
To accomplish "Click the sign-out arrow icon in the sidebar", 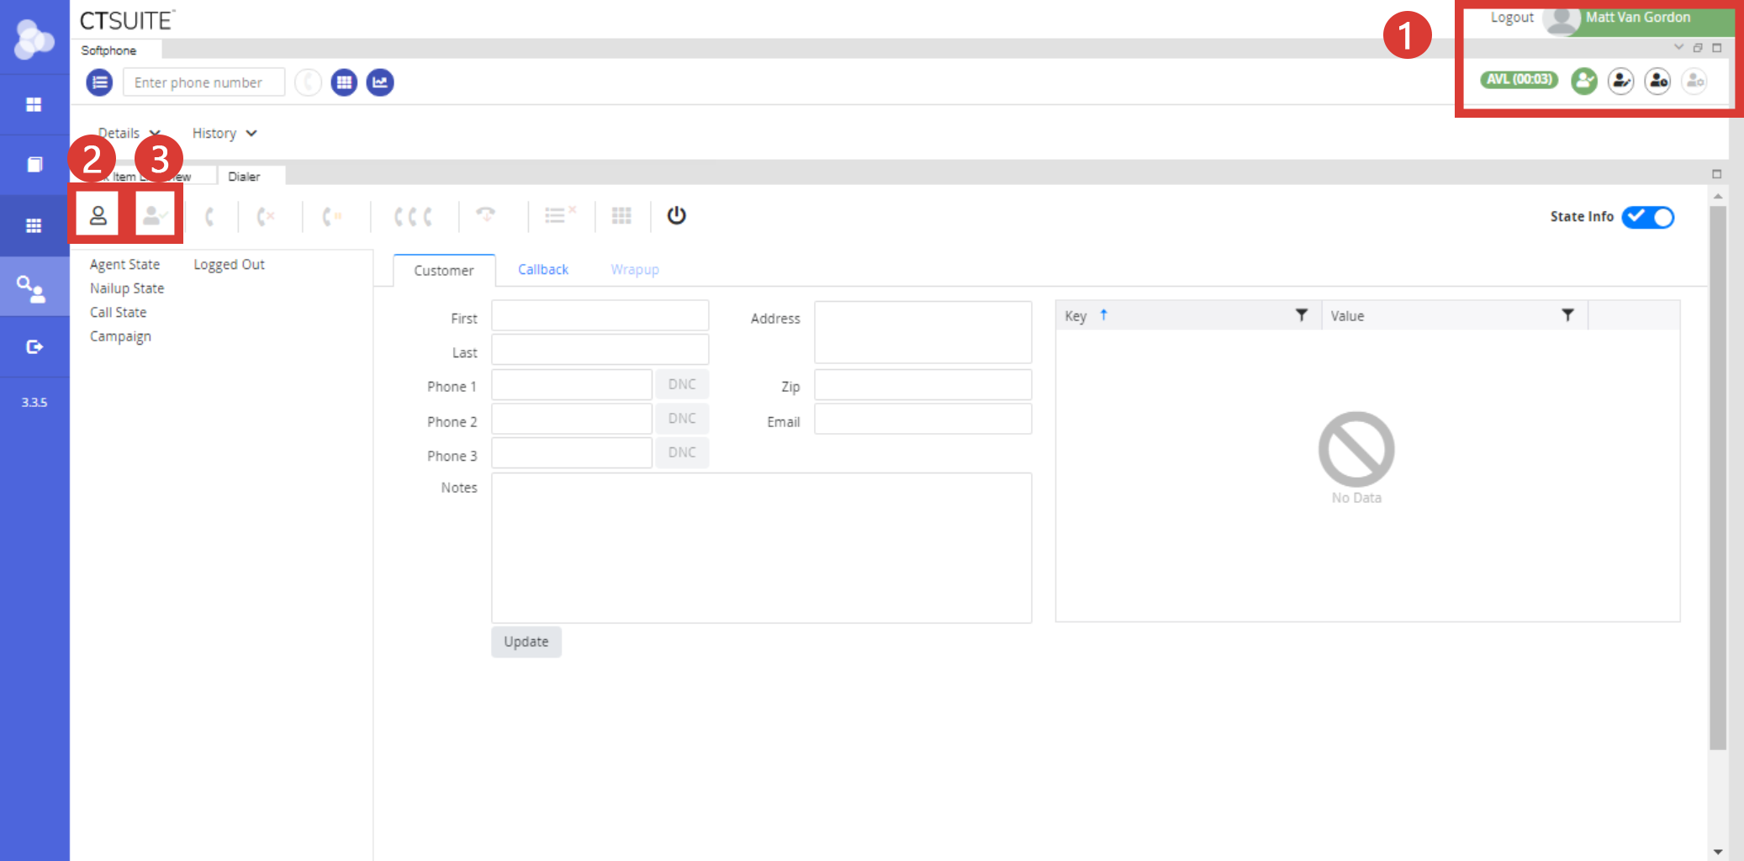I will 34,346.
